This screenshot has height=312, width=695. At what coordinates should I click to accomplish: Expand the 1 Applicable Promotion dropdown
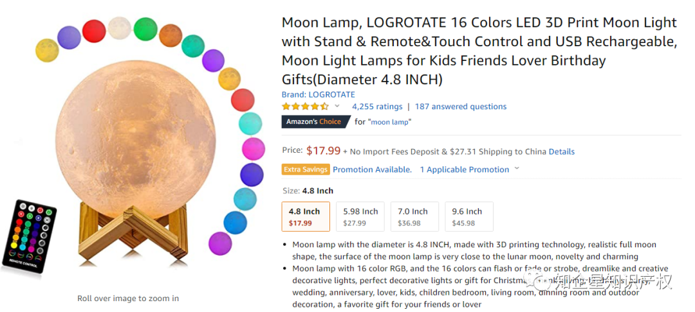[x=464, y=169]
